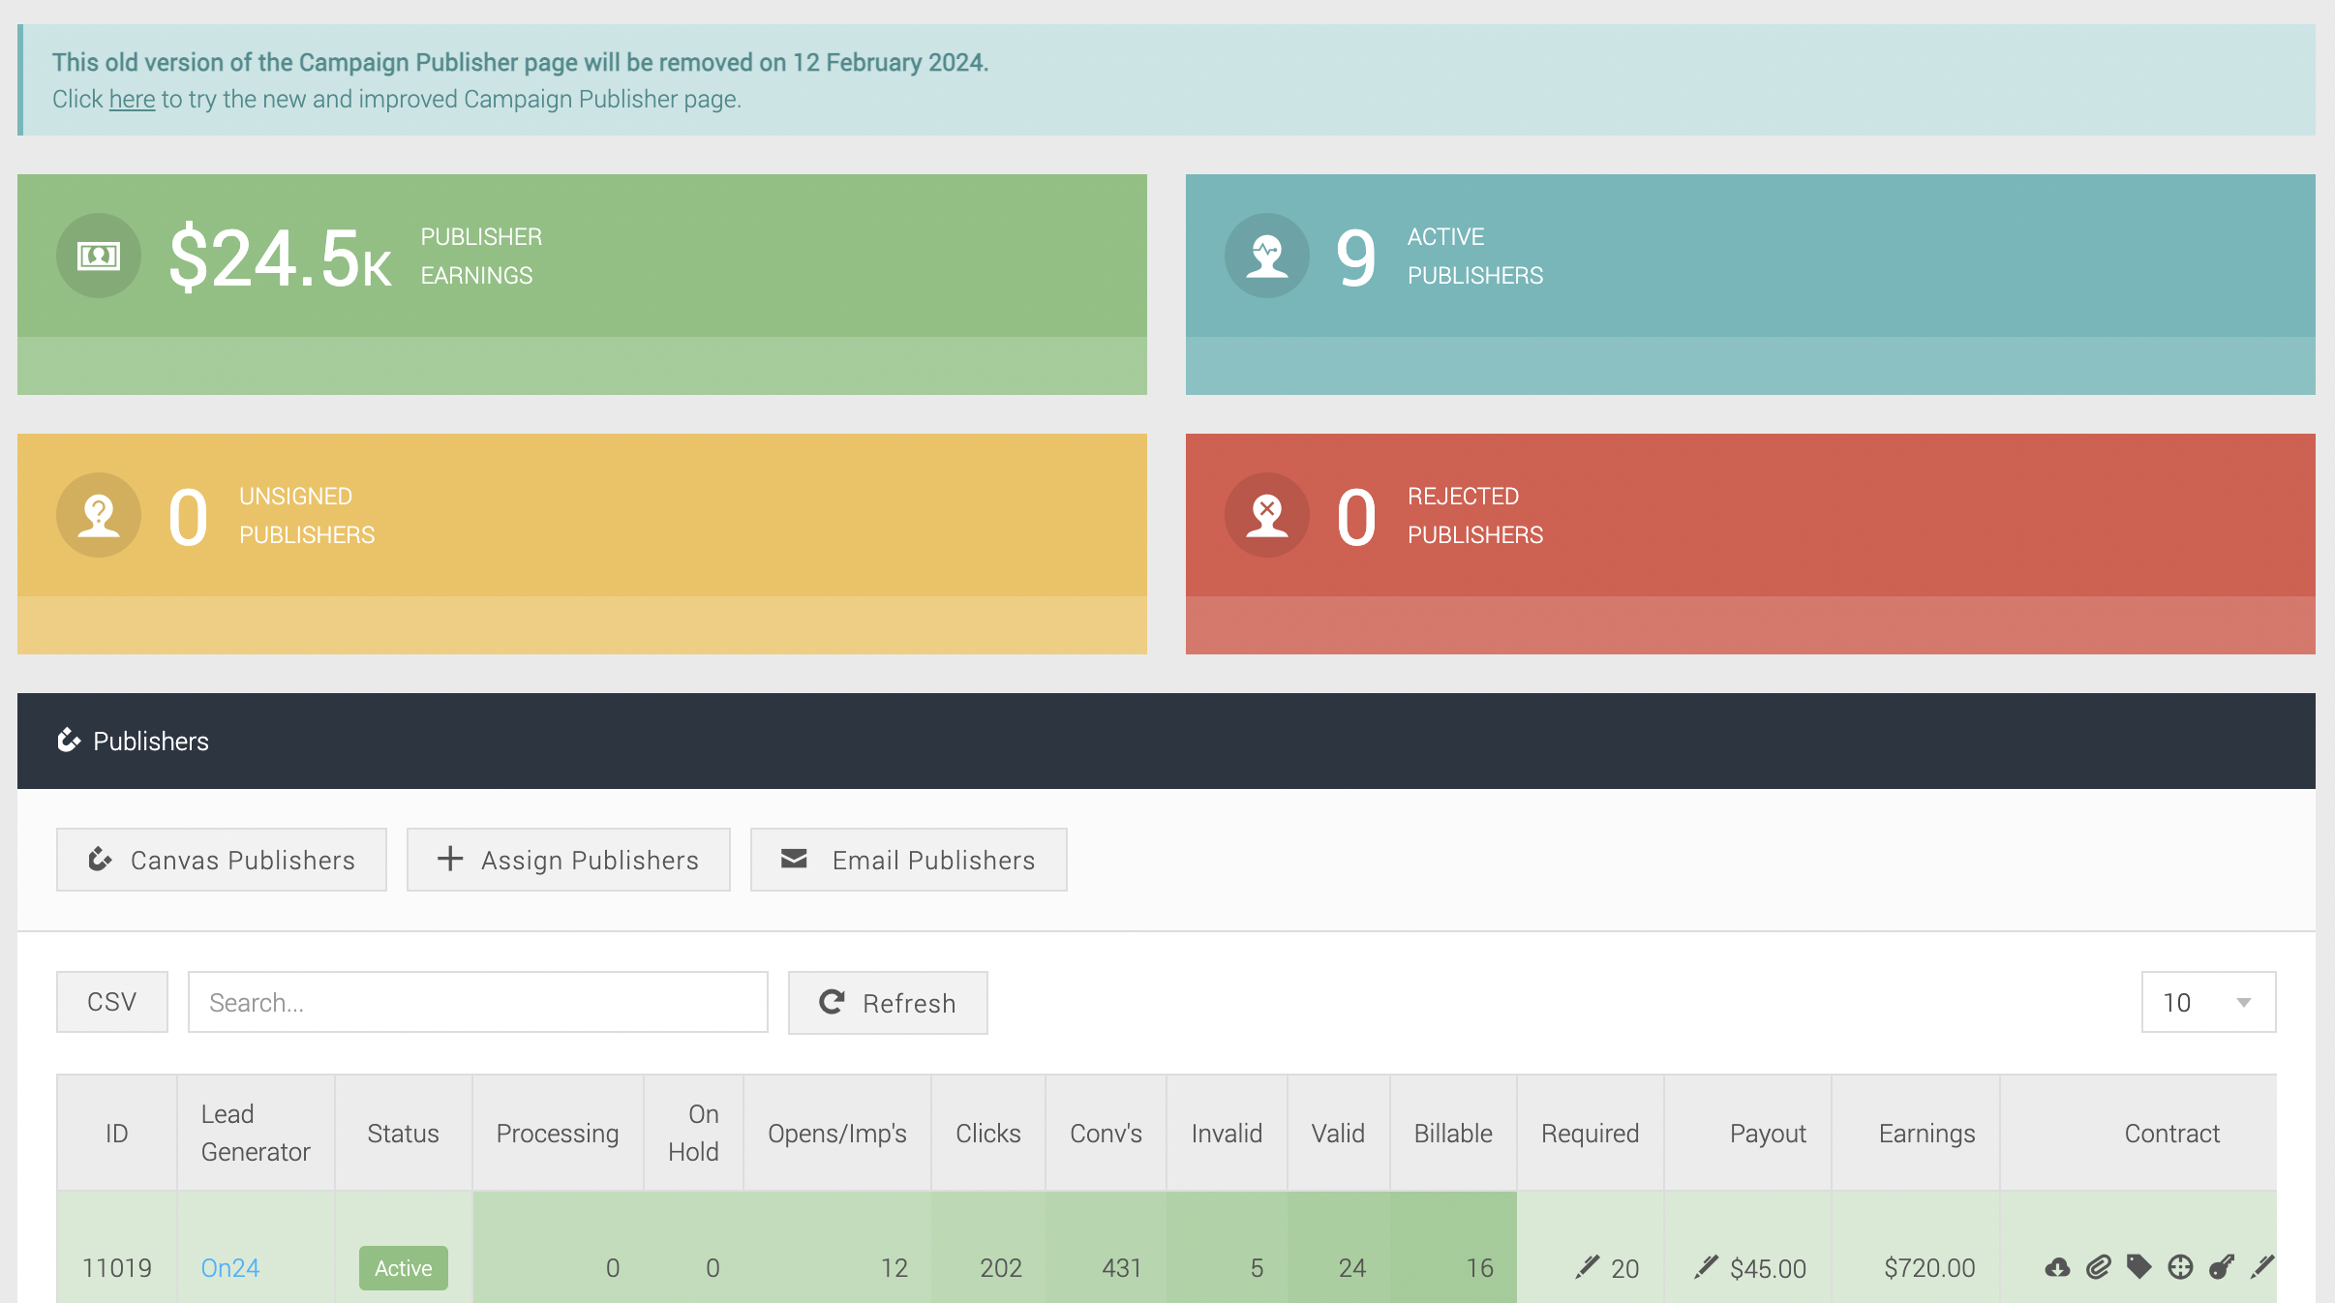Click the cloud download contract icon
2335x1303 pixels.
tap(2057, 1267)
